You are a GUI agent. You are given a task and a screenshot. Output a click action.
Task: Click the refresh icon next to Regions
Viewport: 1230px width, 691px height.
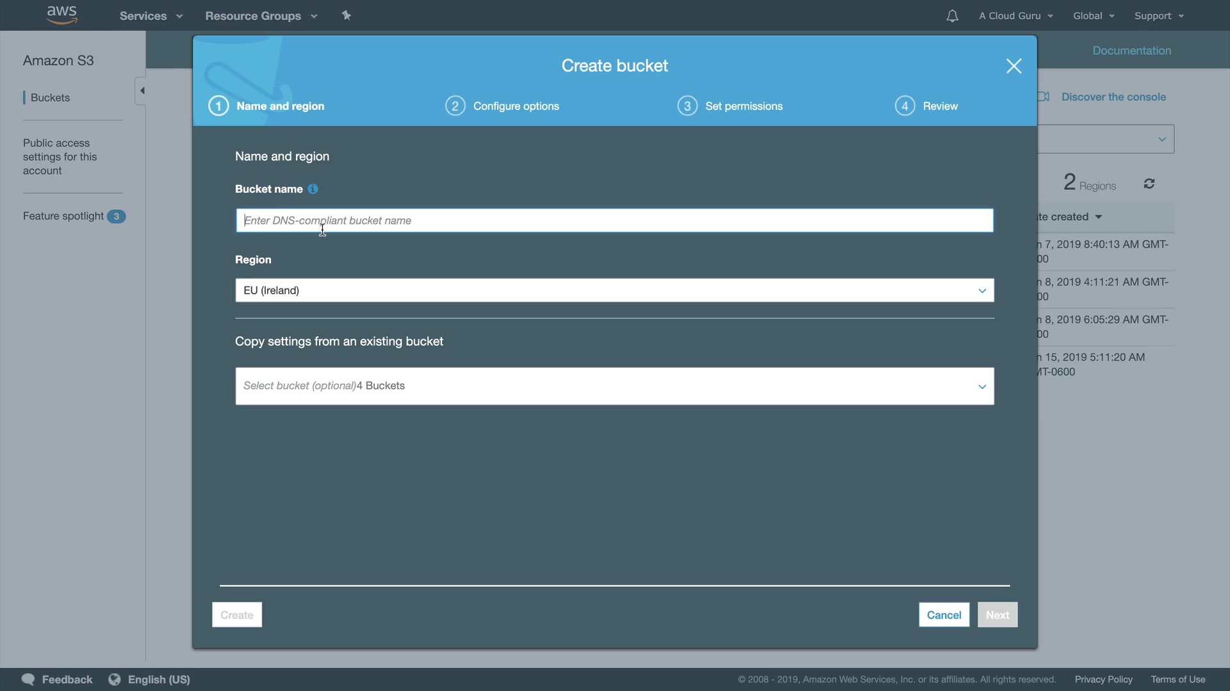[x=1149, y=184]
